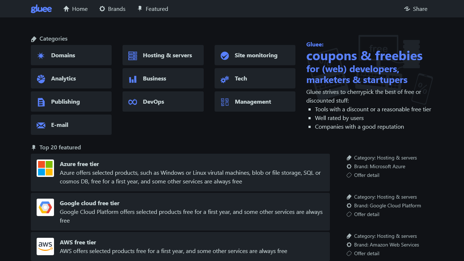Click the Tech gears icon
Image resolution: width=464 pixels, height=261 pixels.
[225, 79]
